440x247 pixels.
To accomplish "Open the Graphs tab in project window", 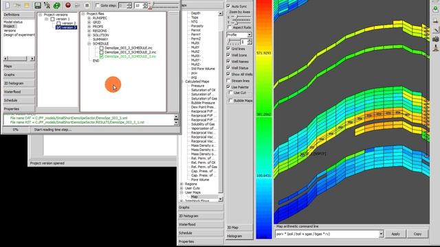I will coord(19,75).
